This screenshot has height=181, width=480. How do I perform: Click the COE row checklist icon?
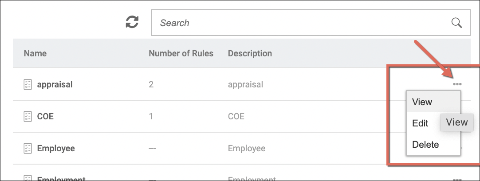(x=28, y=116)
